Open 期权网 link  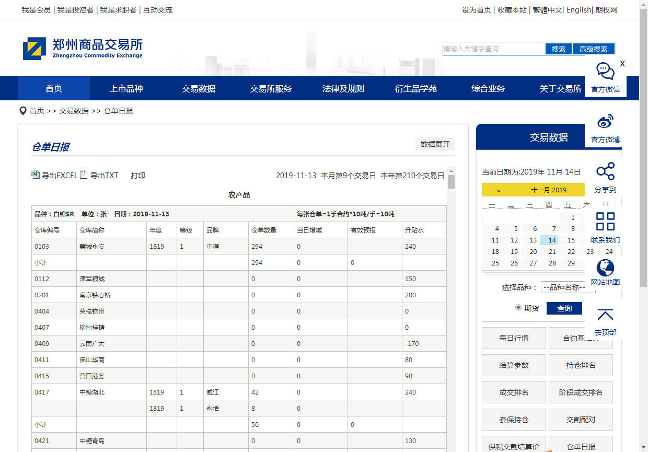pyautogui.click(x=606, y=10)
